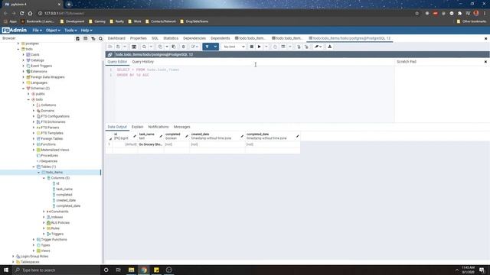Open the Notifications results tab
Viewport: 490px width, 275px height.
tap(158, 127)
